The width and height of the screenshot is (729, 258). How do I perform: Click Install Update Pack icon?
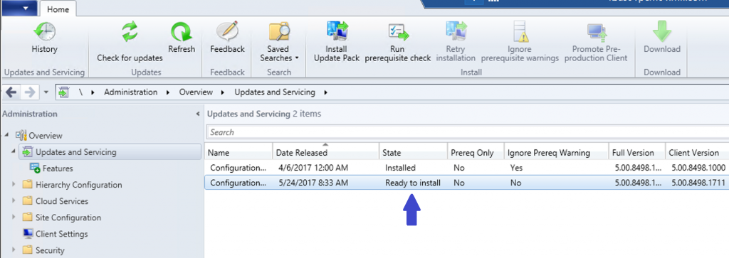click(337, 32)
